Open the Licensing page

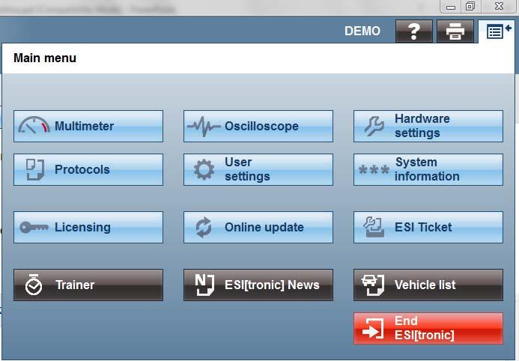pos(88,228)
